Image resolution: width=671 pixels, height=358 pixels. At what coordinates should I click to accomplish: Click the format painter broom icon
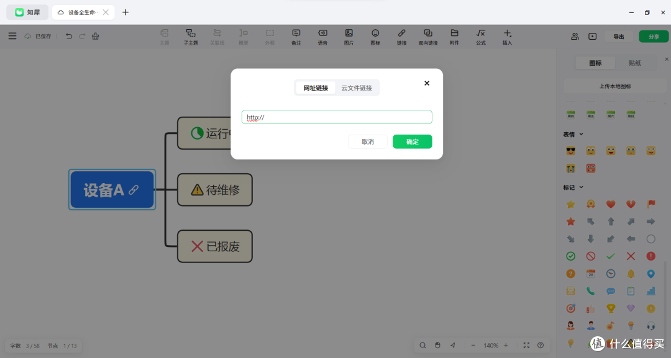(x=96, y=37)
